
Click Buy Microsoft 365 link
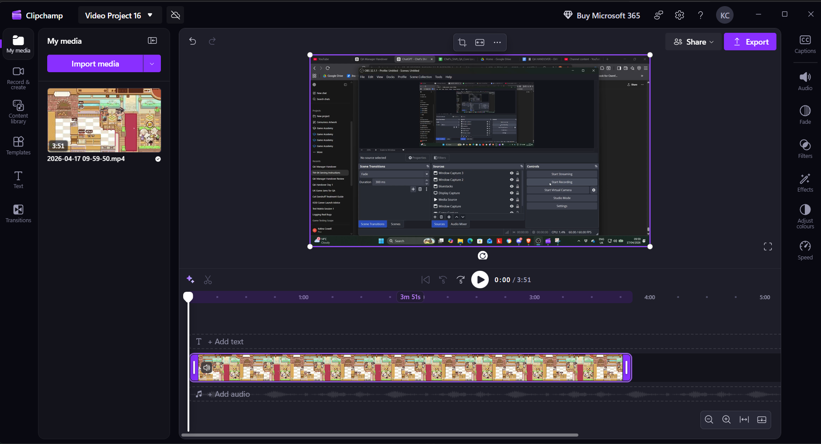pyautogui.click(x=602, y=15)
